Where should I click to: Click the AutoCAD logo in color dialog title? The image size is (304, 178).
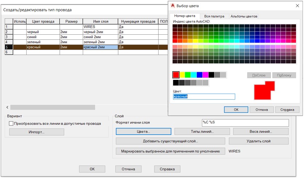point(173,6)
